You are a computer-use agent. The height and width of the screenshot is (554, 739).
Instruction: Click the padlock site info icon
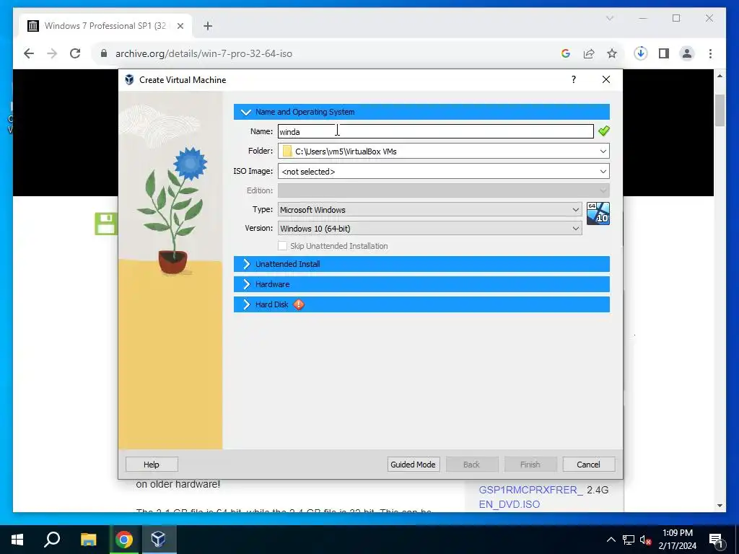click(104, 53)
